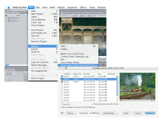Check clip C0007 for import

pos(62,92)
